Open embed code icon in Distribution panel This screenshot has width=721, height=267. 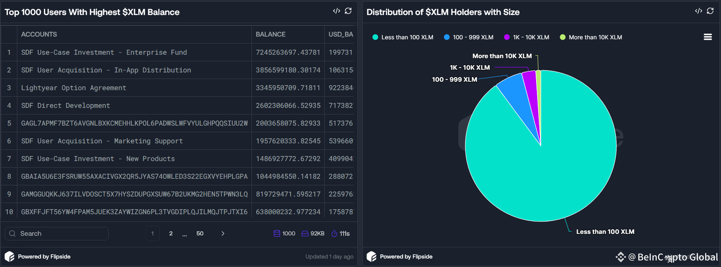click(699, 11)
